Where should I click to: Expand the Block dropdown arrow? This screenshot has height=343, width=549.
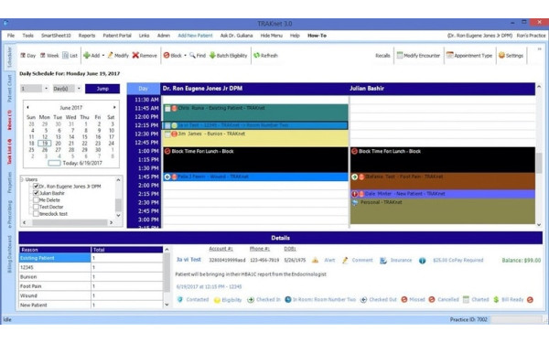tap(185, 55)
